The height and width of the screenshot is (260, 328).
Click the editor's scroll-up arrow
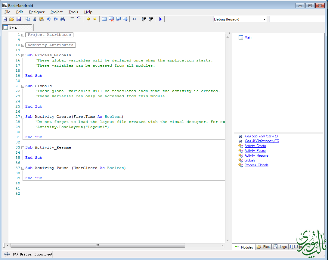227,37
